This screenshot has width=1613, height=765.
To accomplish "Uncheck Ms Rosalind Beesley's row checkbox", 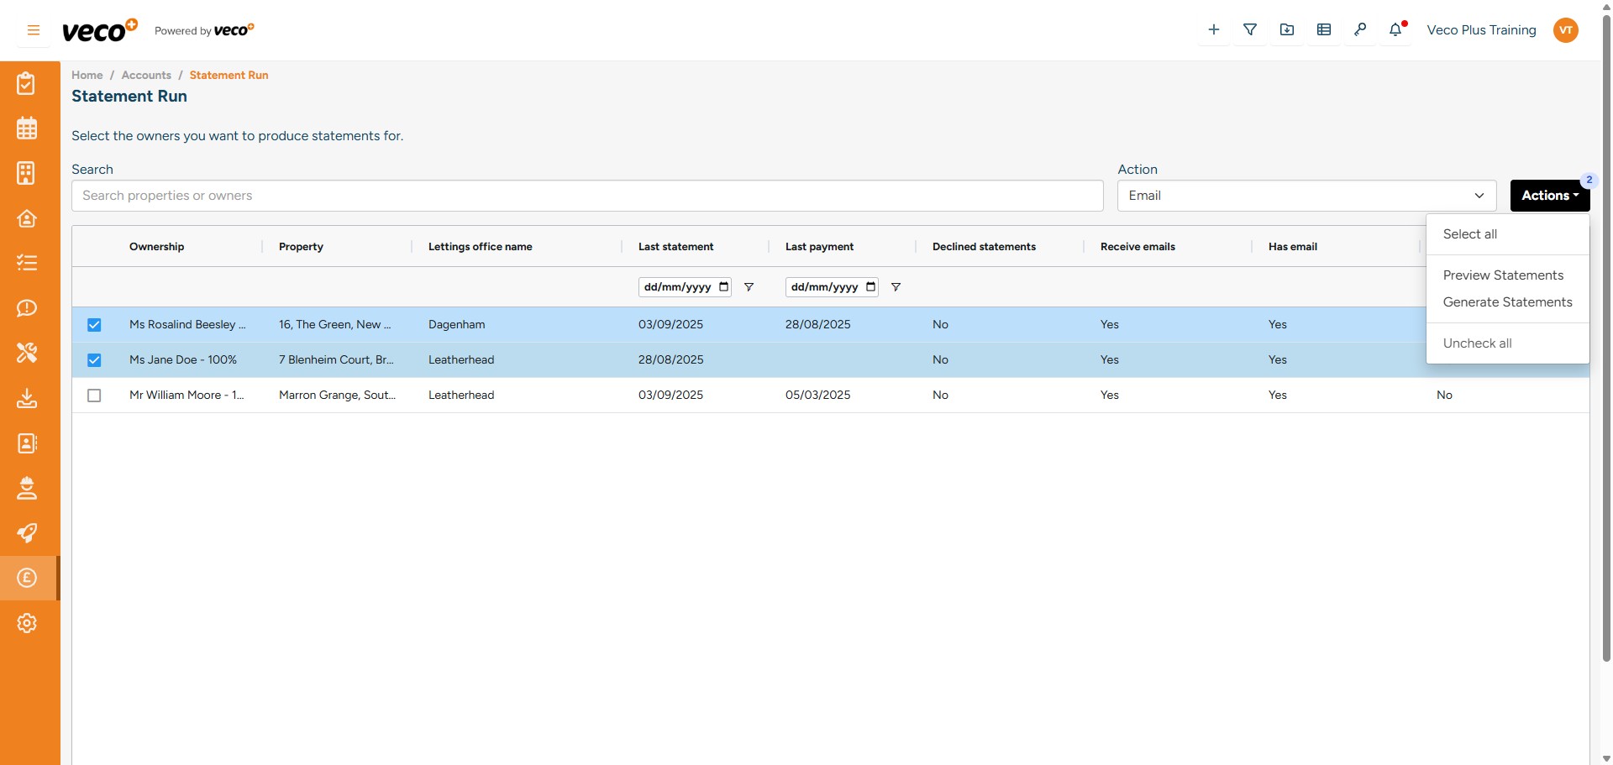I will (94, 325).
